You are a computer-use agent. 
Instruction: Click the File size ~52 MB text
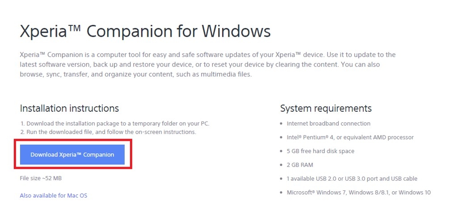point(41,178)
